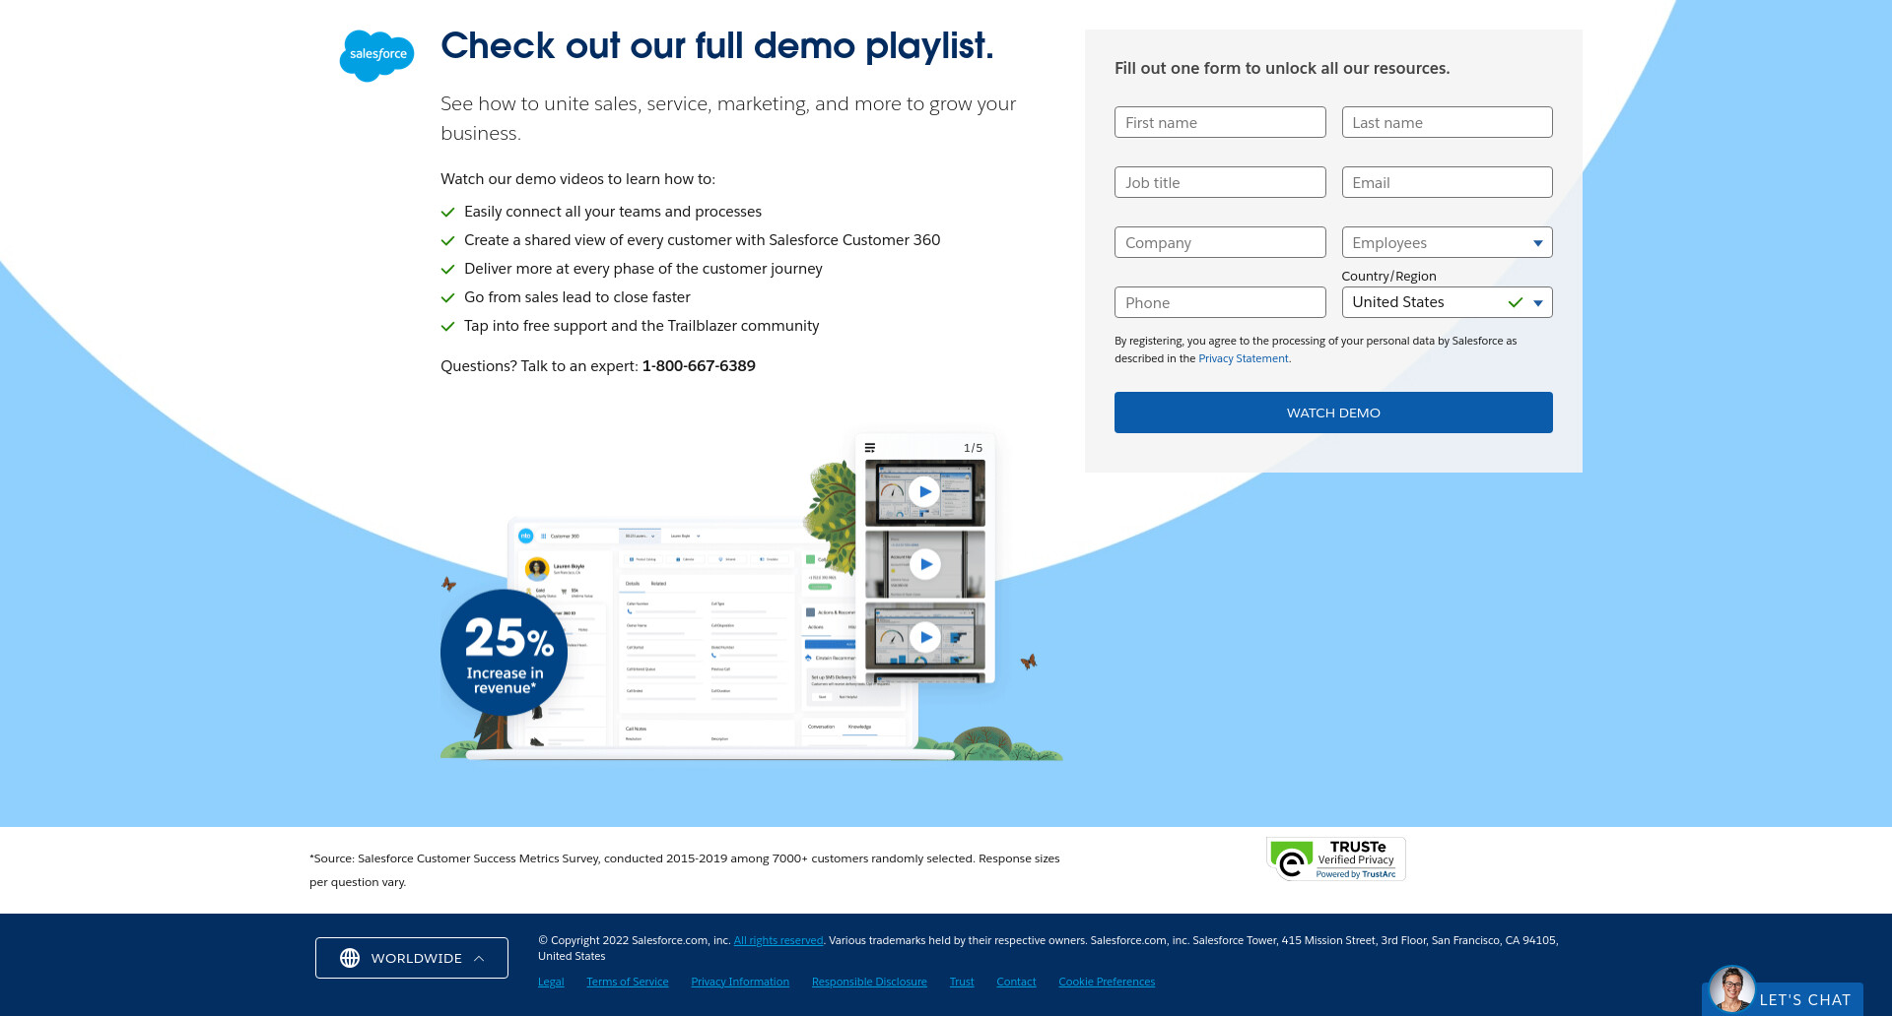Open the Privacy Information link

[740, 982]
